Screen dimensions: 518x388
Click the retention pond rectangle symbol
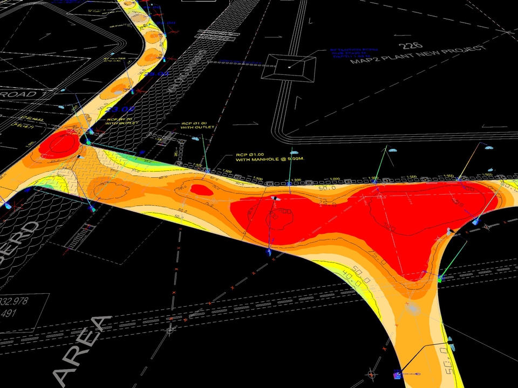(289, 67)
